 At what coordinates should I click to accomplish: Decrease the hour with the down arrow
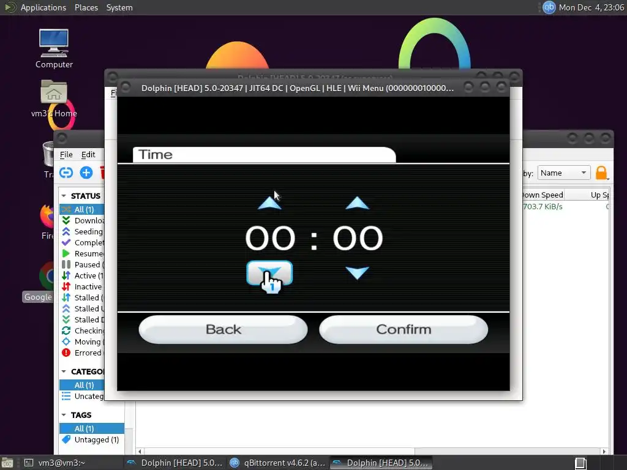pos(269,273)
